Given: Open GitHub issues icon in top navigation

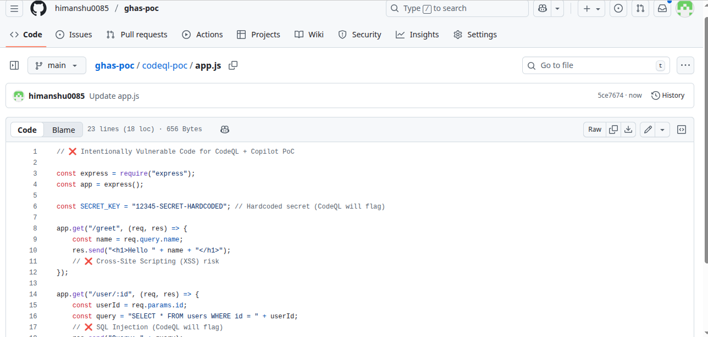Looking at the screenshot, I should tap(618, 8).
